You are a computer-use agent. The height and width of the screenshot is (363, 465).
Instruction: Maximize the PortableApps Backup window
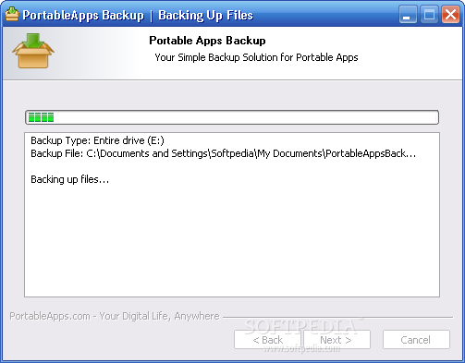pos(429,14)
